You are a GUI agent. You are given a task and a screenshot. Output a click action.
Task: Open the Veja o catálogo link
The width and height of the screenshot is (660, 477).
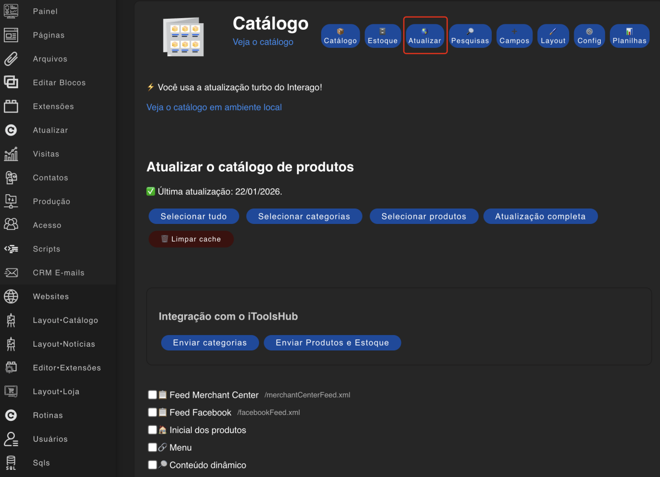click(263, 42)
